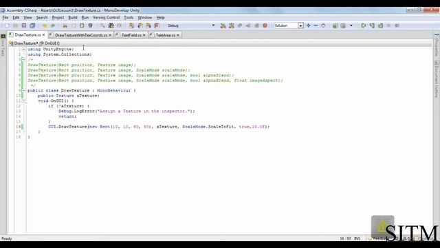Click the Find in Files binoculars icon

tap(111, 25)
